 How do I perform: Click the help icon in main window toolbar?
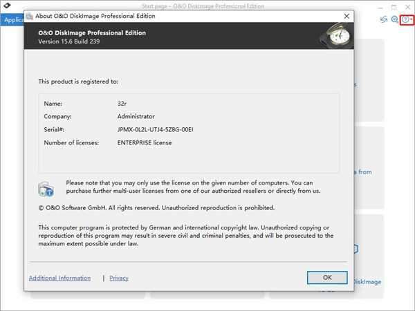405,19
